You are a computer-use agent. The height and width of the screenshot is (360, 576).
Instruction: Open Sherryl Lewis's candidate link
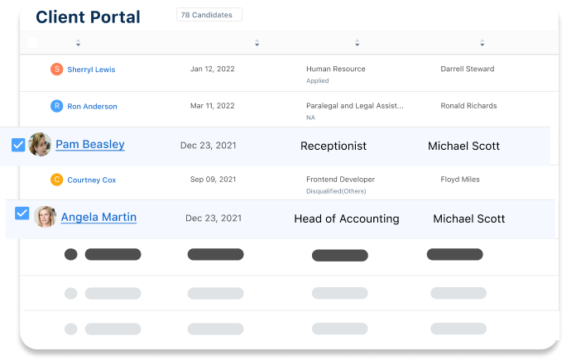tap(91, 70)
